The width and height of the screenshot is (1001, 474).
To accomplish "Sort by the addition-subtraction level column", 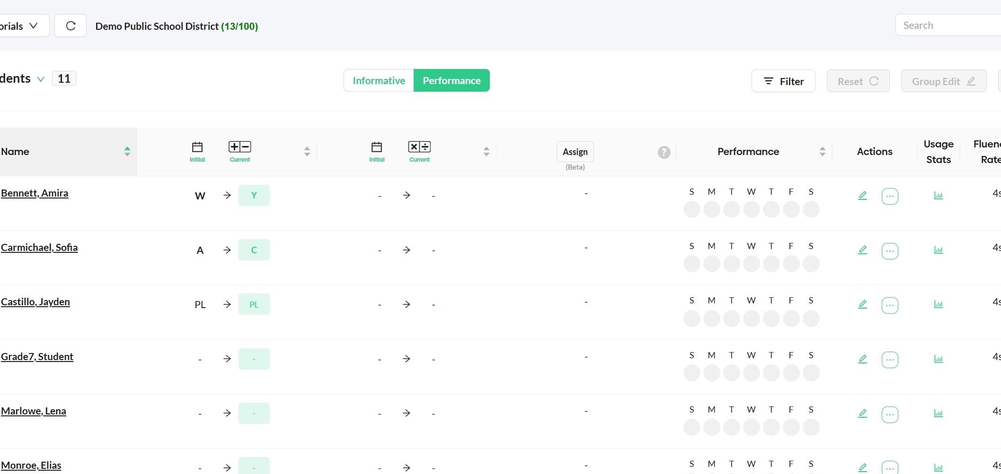I will pyautogui.click(x=307, y=151).
